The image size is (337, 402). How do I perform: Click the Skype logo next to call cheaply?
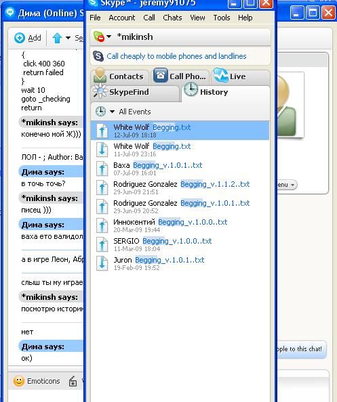coord(98,56)
